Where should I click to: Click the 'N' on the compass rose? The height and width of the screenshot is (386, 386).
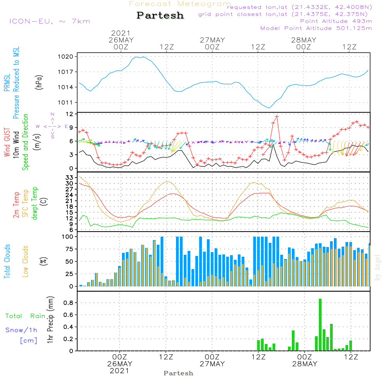[52, 114]
